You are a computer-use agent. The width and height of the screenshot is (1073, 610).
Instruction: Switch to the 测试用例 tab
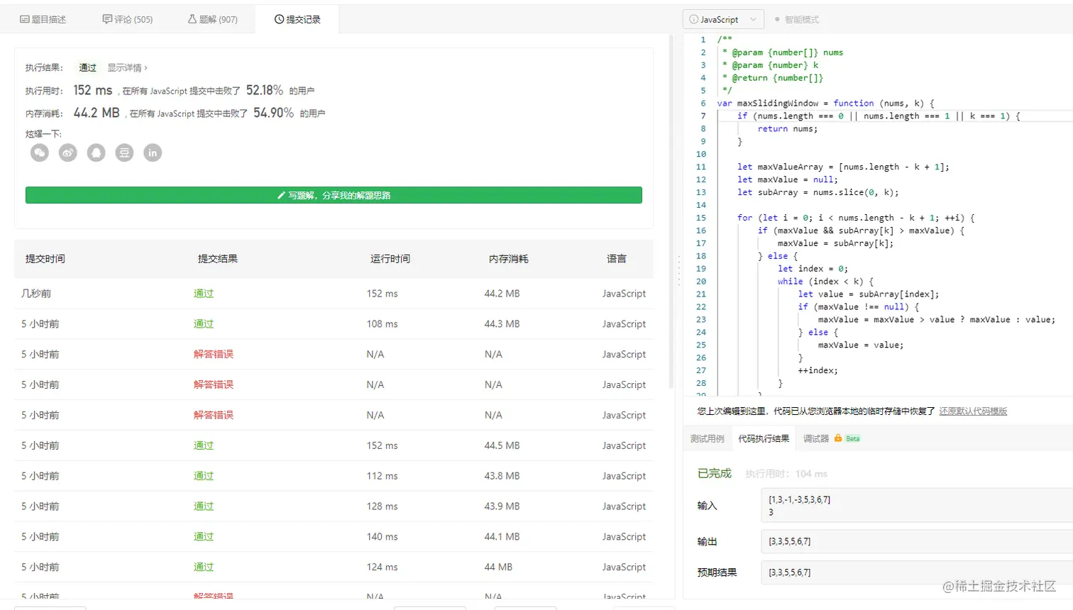(708, 439)
